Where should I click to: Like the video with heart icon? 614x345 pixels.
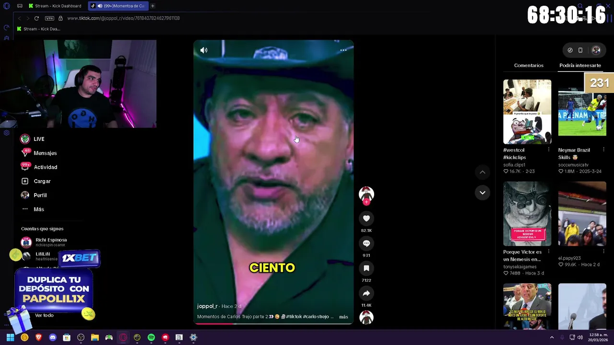pos(366,218)
